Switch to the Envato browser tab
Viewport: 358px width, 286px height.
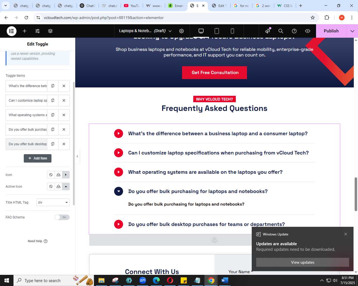pos(176,6)
